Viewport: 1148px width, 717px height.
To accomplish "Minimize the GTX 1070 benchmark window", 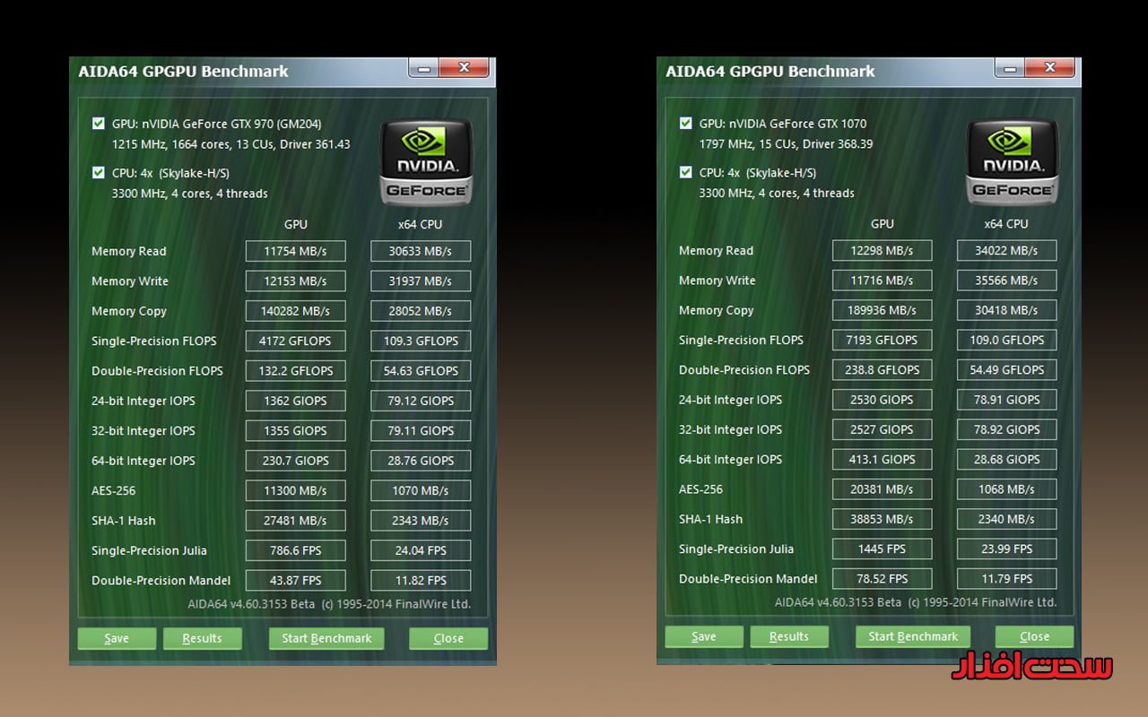I will (x=1010, y=68).
